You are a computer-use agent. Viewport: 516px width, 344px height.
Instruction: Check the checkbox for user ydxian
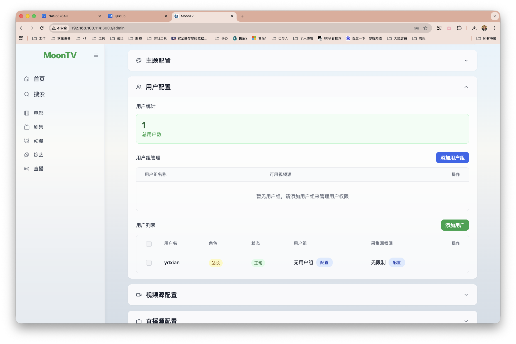pyautogui.click(x=149, y=263)
